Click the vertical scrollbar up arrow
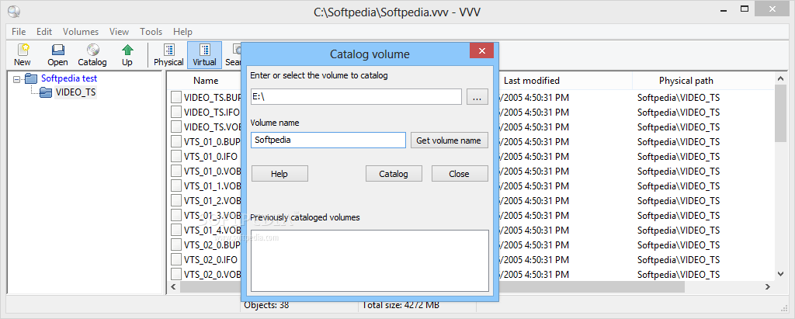The image size is (795, 319). 781,78
